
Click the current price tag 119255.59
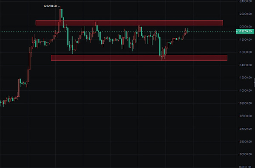tap(245, 31)
